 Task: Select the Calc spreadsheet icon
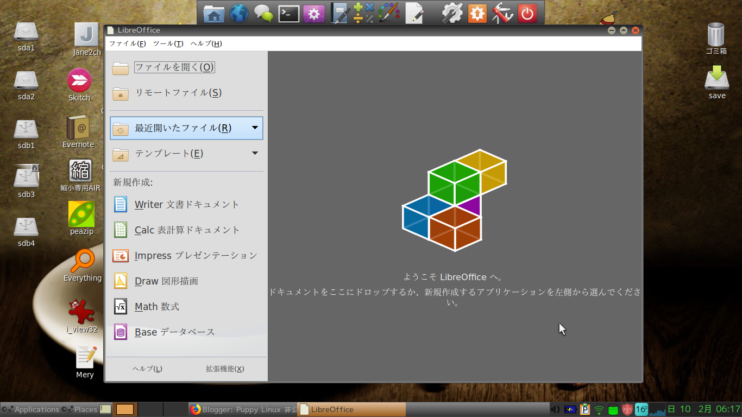(x=120, y=230)
